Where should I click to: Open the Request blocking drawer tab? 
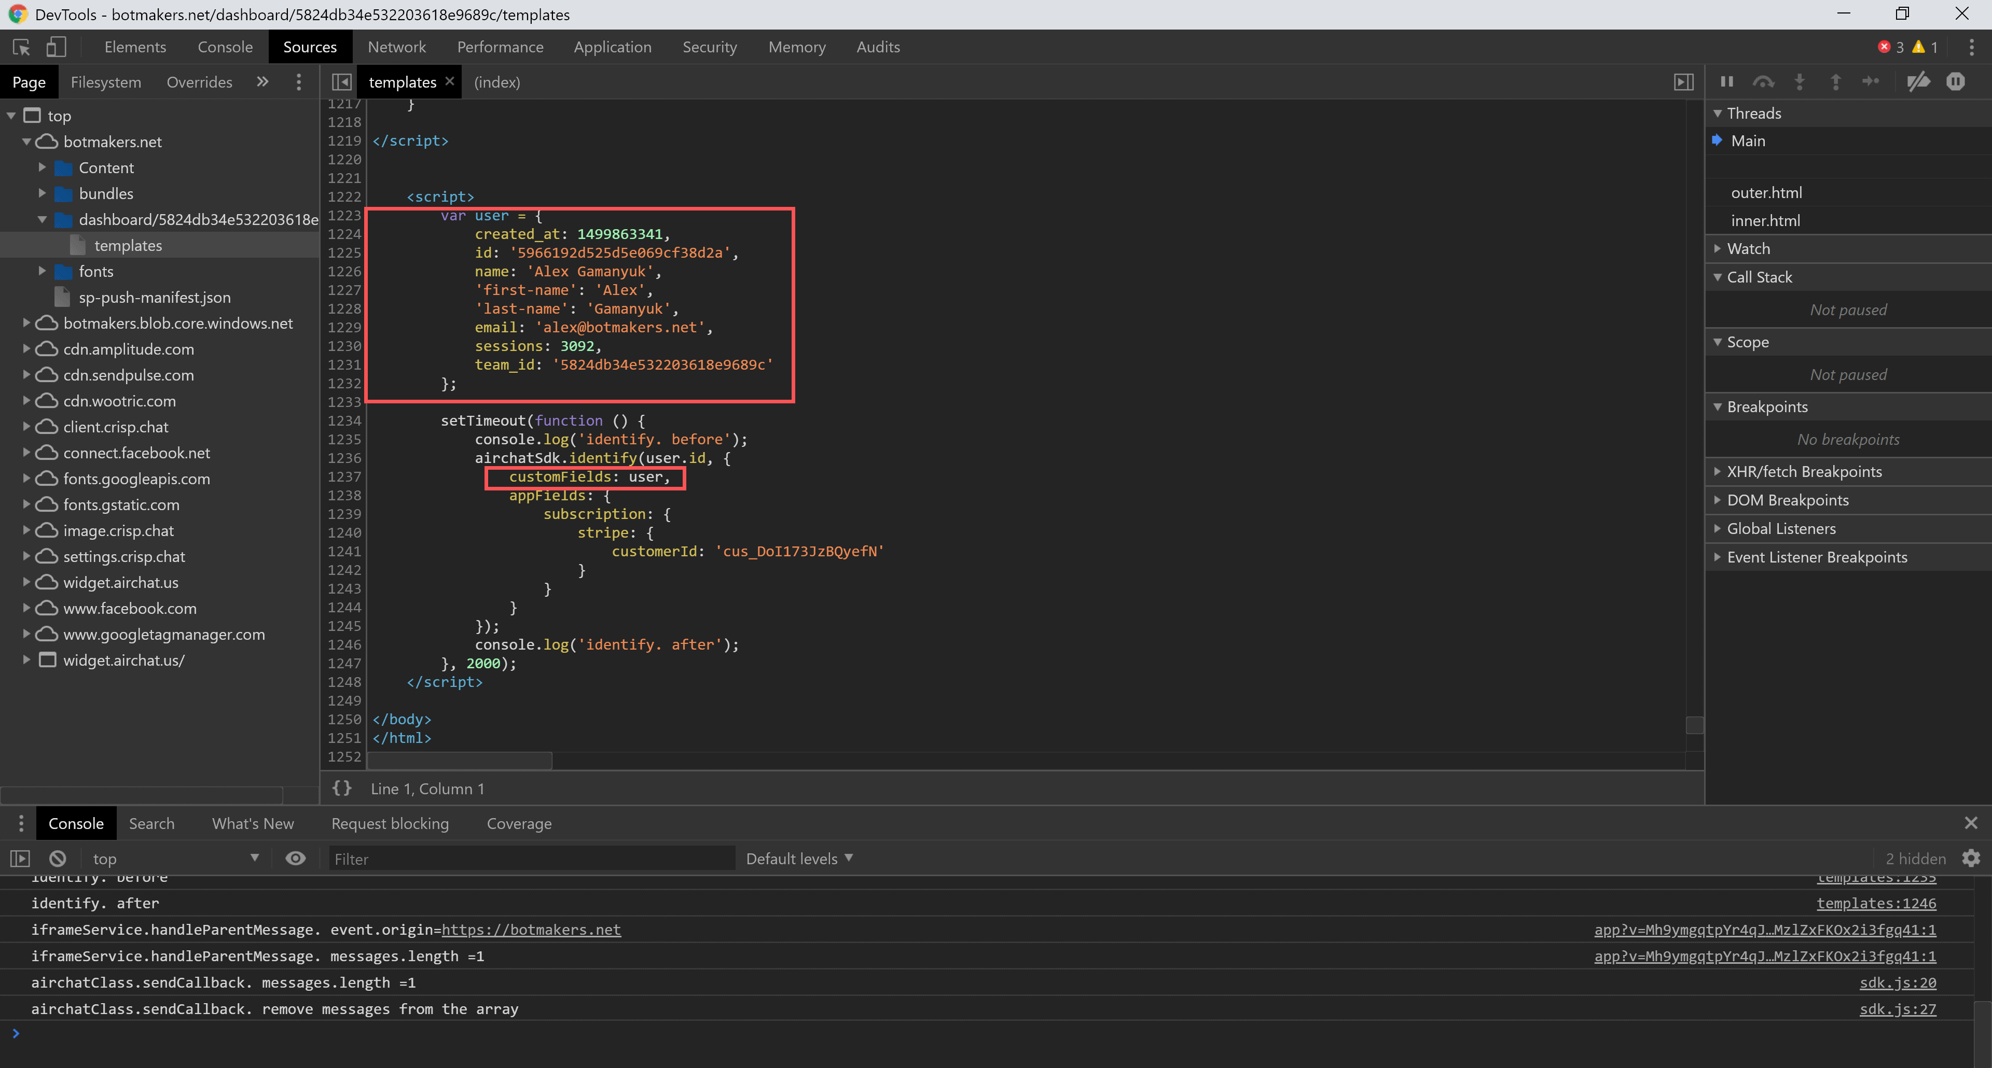pos(390,824)
